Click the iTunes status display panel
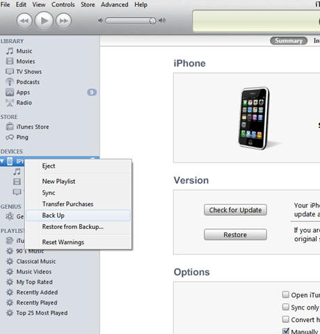Image resolution: width=320 pixels, height=334 pixels. (x=256, y=21)
